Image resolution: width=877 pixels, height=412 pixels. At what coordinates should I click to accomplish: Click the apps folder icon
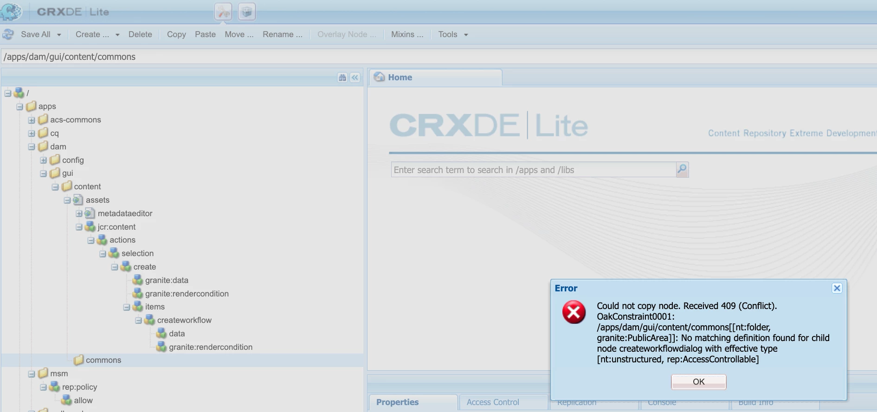(x=31, y=106)
